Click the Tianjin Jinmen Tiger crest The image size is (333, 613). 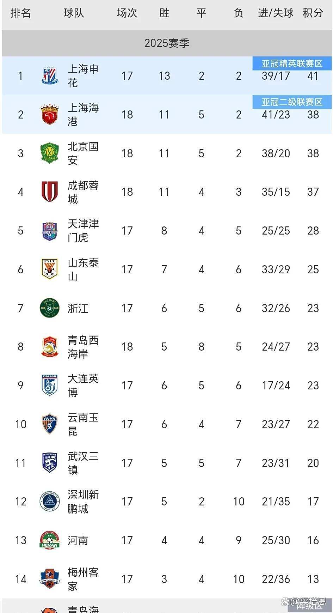(49, 231)
